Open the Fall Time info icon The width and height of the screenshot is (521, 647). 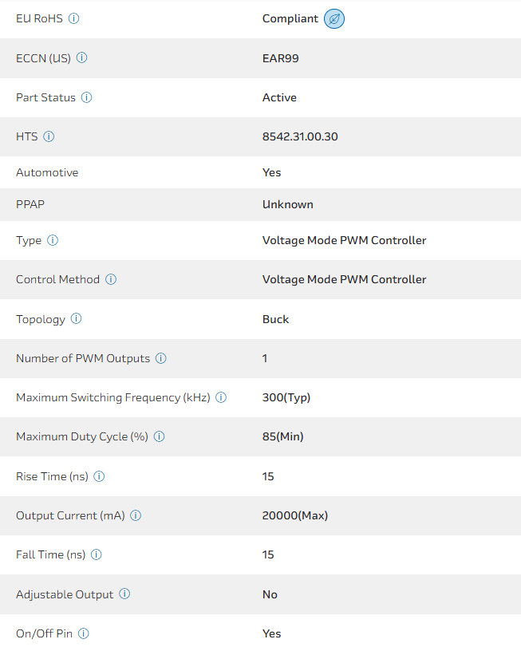coord(97,554)
